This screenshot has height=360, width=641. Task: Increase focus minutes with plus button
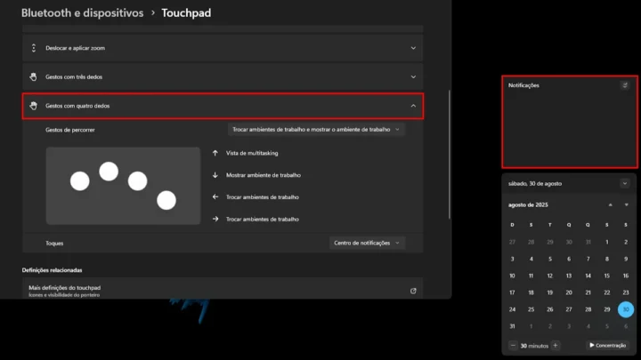(556, 345)
